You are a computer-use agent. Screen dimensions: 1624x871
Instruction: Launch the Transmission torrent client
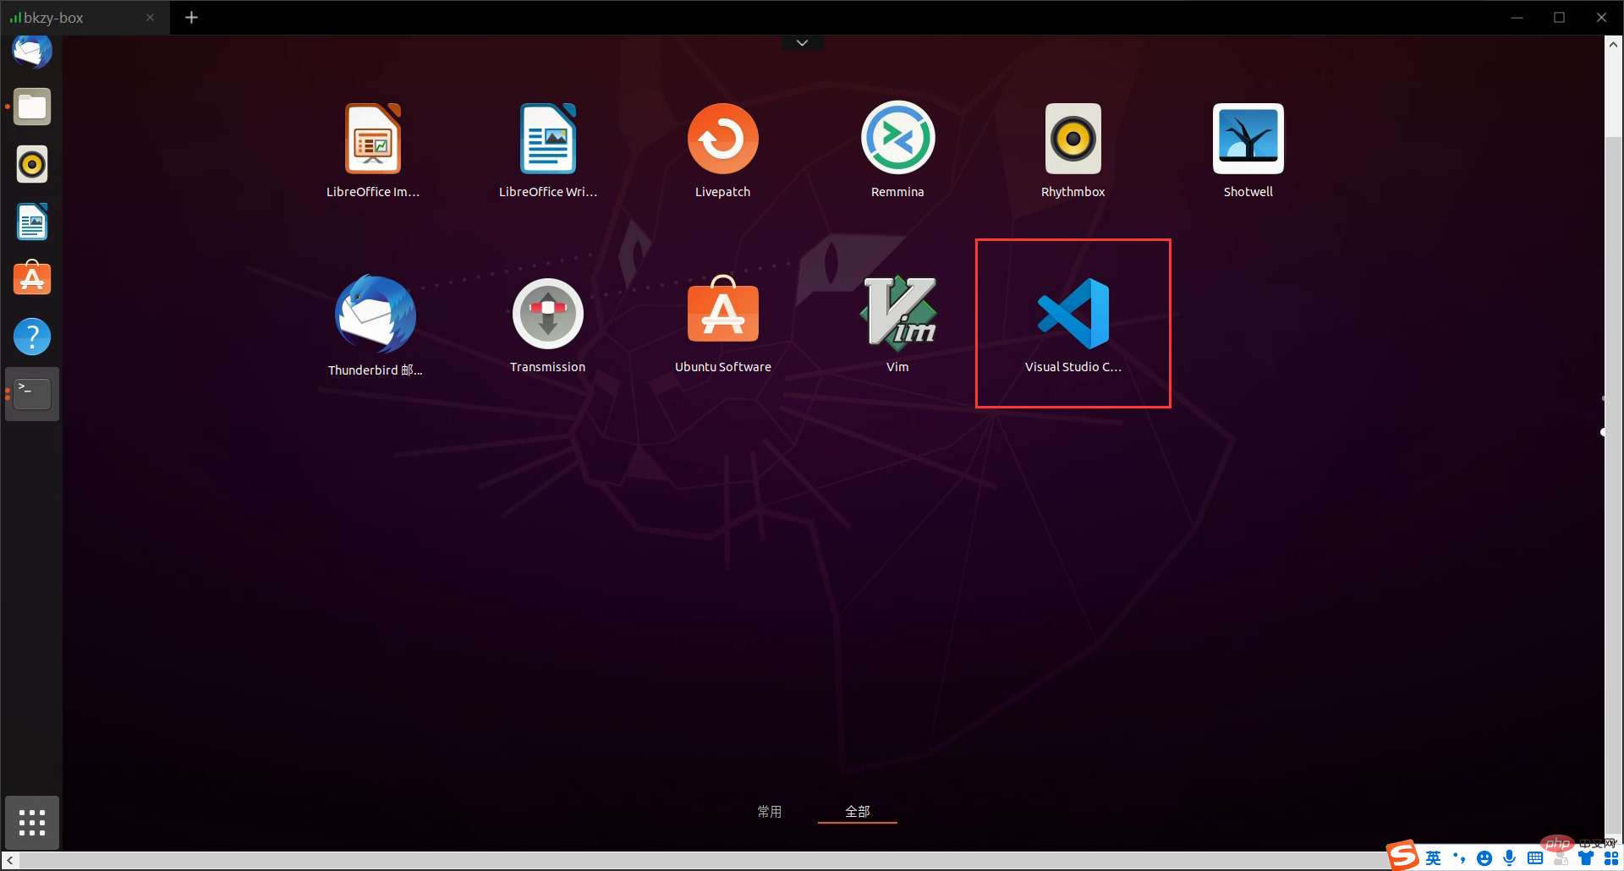pos(547,326)
